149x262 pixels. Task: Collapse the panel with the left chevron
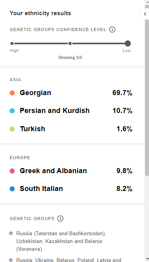click(145, 14)
